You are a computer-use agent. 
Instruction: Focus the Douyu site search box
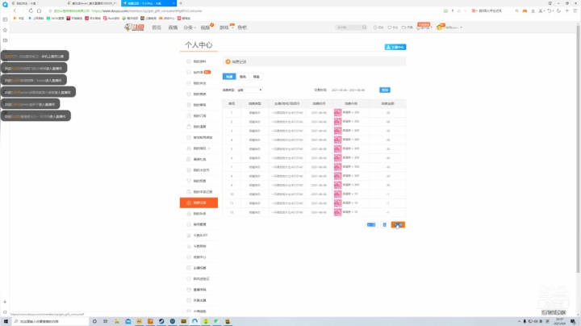[348, 27]
